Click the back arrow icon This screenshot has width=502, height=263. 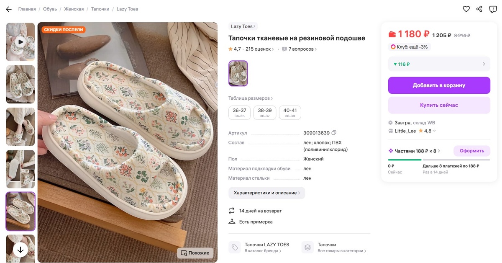[x=9, y=9]
